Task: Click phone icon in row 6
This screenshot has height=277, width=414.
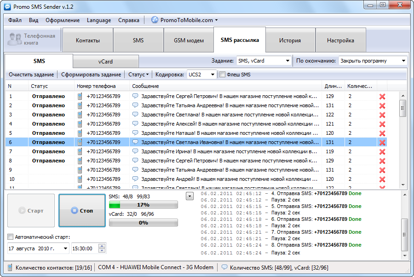Action: click(80, 142)
